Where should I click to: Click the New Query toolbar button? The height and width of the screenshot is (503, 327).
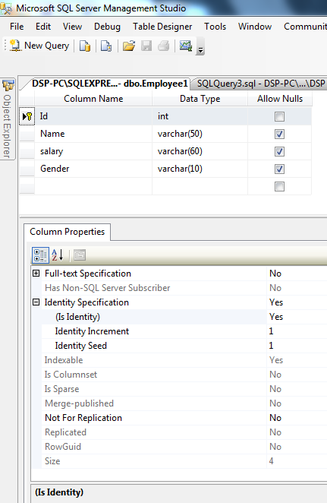pyautogui.click(x=39, y=46)
